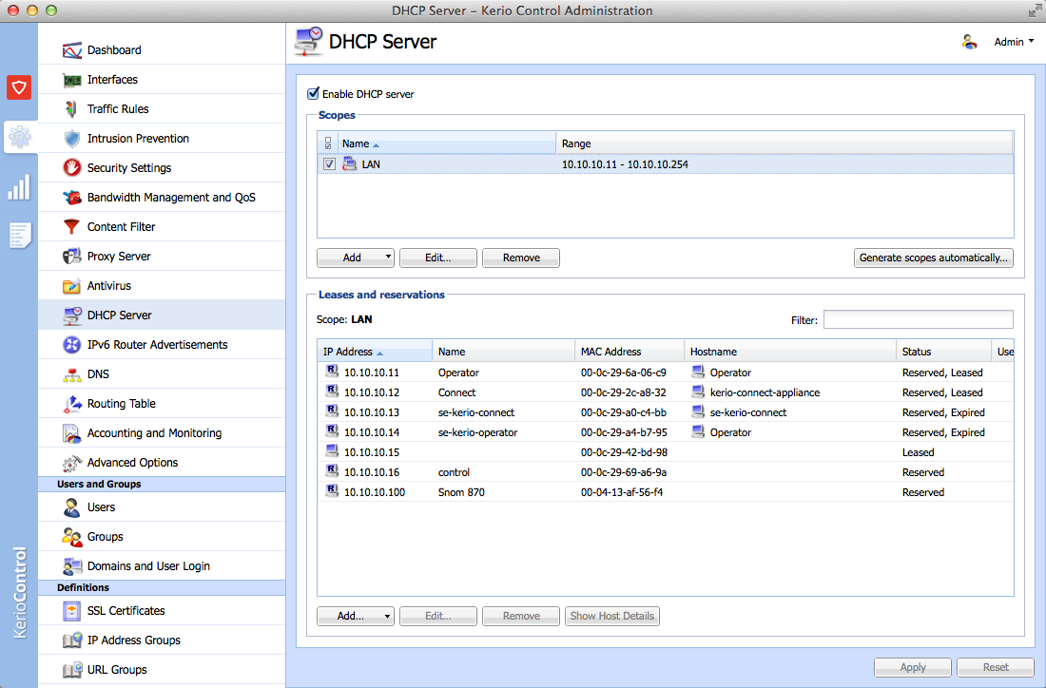This screenshot has width=1046, height=688.
Task: Click the scopes Edit... button
Action: (x=438, y=258)
